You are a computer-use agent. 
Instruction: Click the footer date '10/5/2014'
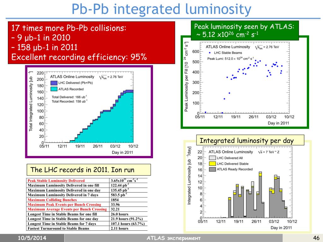pyautogui.click(x=32, y=238)
